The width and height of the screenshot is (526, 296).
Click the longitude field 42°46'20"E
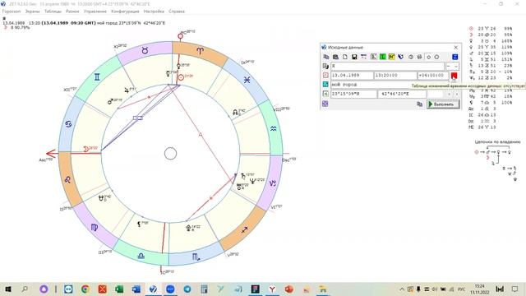(402, 94)
